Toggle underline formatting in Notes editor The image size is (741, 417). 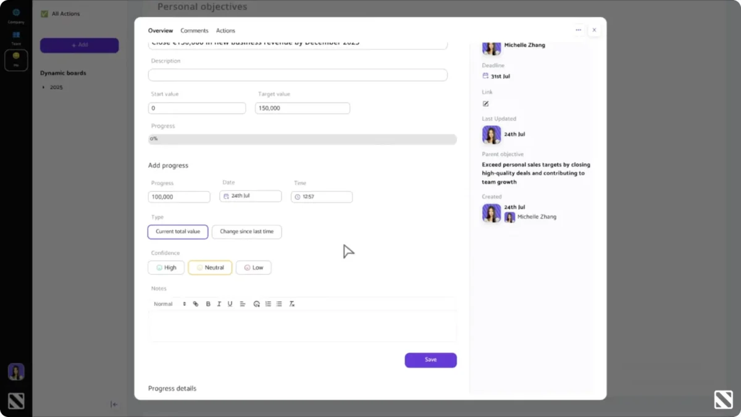(x=230, y=304)
